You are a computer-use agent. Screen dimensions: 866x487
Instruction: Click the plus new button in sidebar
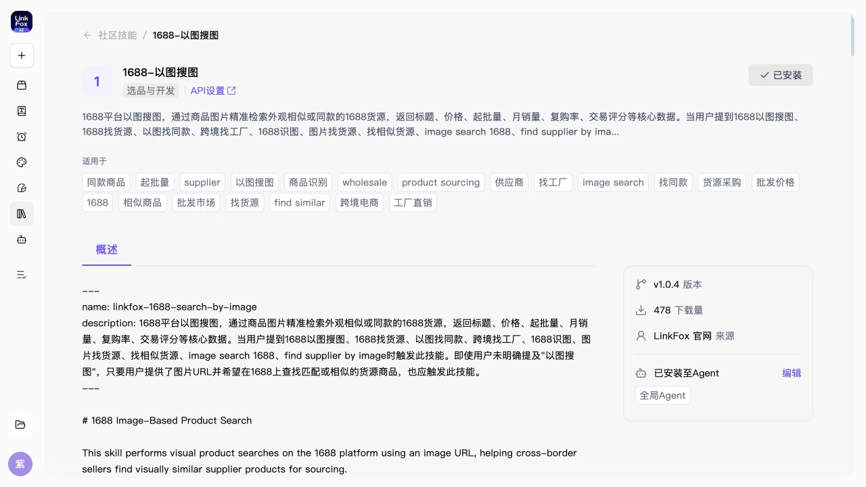22,55
